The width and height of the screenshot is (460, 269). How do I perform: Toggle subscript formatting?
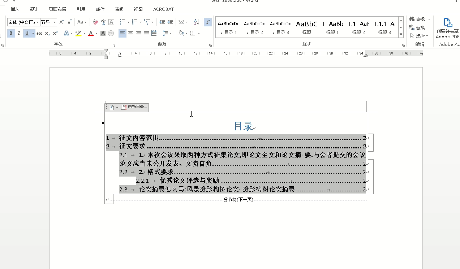(47, 33)
